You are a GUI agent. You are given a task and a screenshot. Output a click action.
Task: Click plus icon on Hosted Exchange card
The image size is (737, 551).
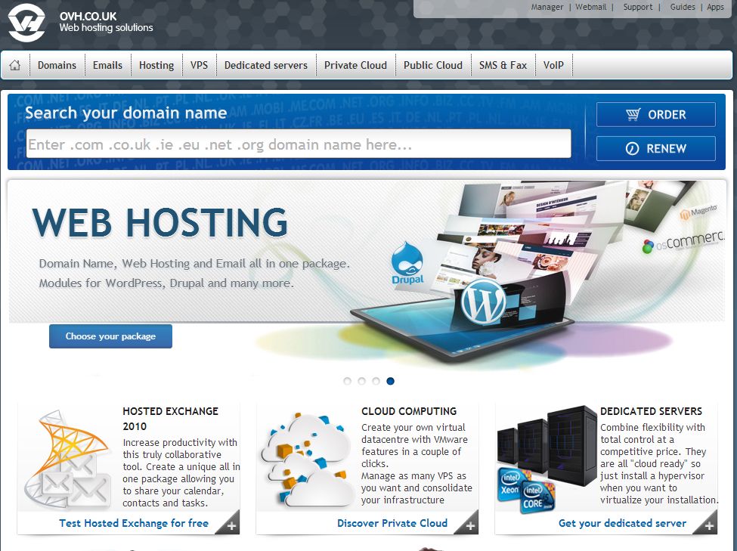coord(231,526)
